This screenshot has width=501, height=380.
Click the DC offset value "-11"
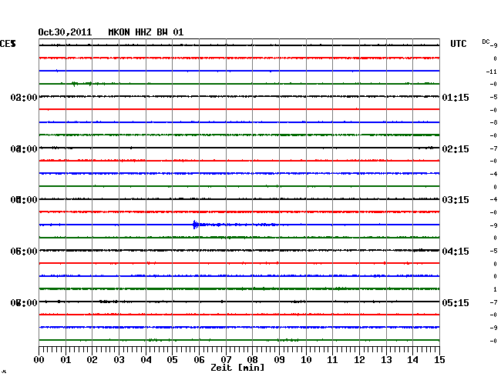click(492, 72)
